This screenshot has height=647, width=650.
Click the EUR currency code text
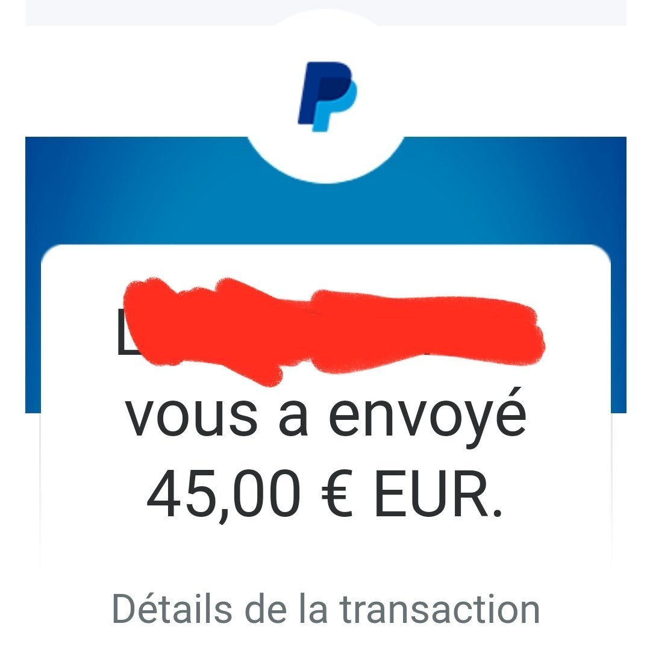[432, 494]
